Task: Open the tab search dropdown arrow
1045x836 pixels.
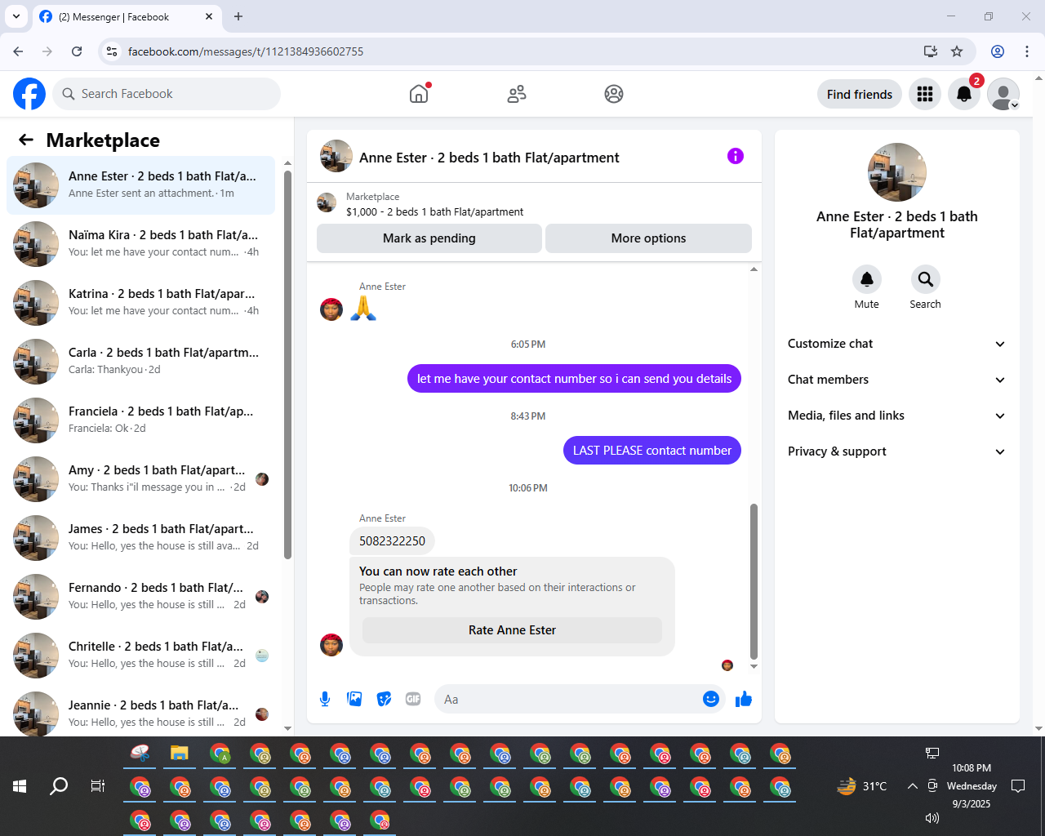Action: (x=16, y=16)
